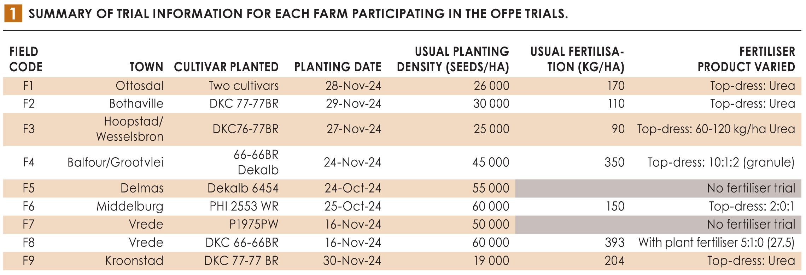The width and height of the screenshot is (806, 275).
Task: Select the TOWN column header
Action: pos(146,67)
